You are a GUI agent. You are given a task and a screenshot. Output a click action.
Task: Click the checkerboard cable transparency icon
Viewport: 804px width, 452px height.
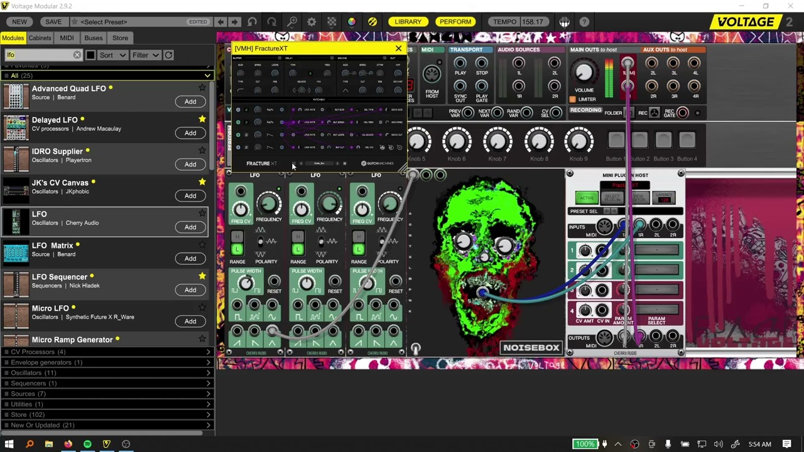coord(332,22)
